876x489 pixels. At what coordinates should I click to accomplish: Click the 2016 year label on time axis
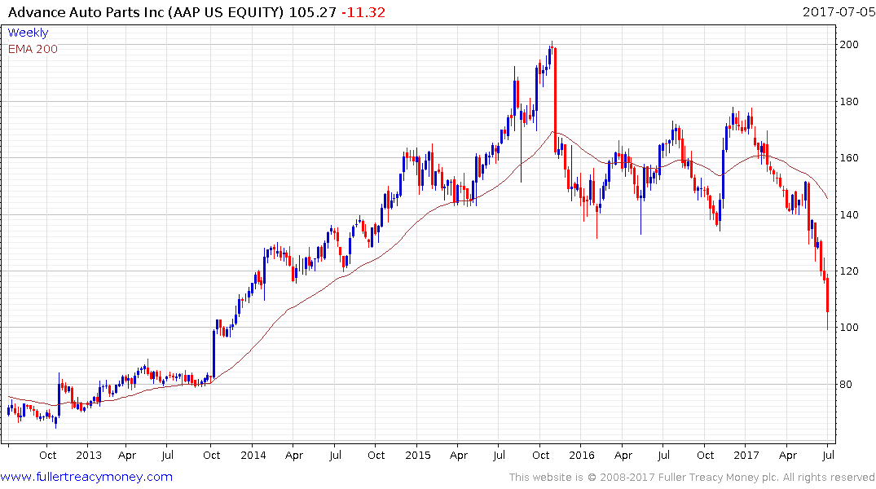tap(582, 455)
